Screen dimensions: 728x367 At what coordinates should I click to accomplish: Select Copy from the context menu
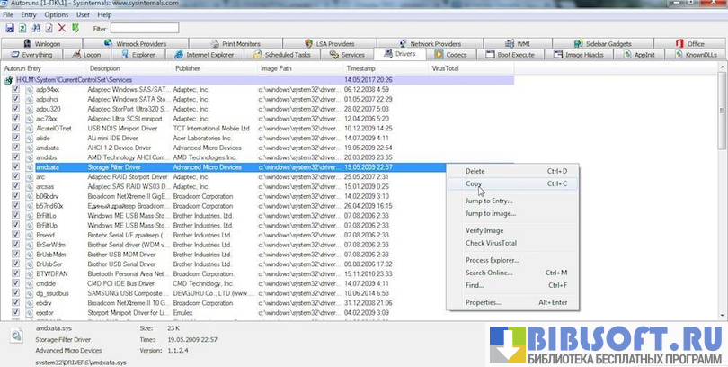point(474,183)
